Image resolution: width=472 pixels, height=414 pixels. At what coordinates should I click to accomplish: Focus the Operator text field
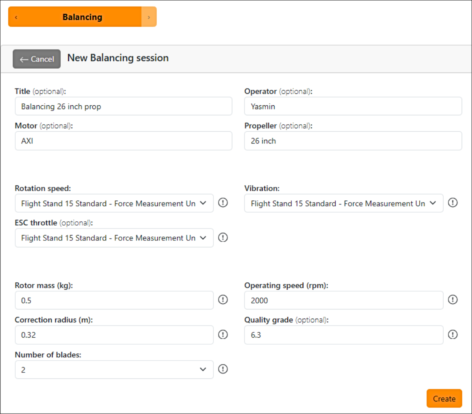coord(353,106)
